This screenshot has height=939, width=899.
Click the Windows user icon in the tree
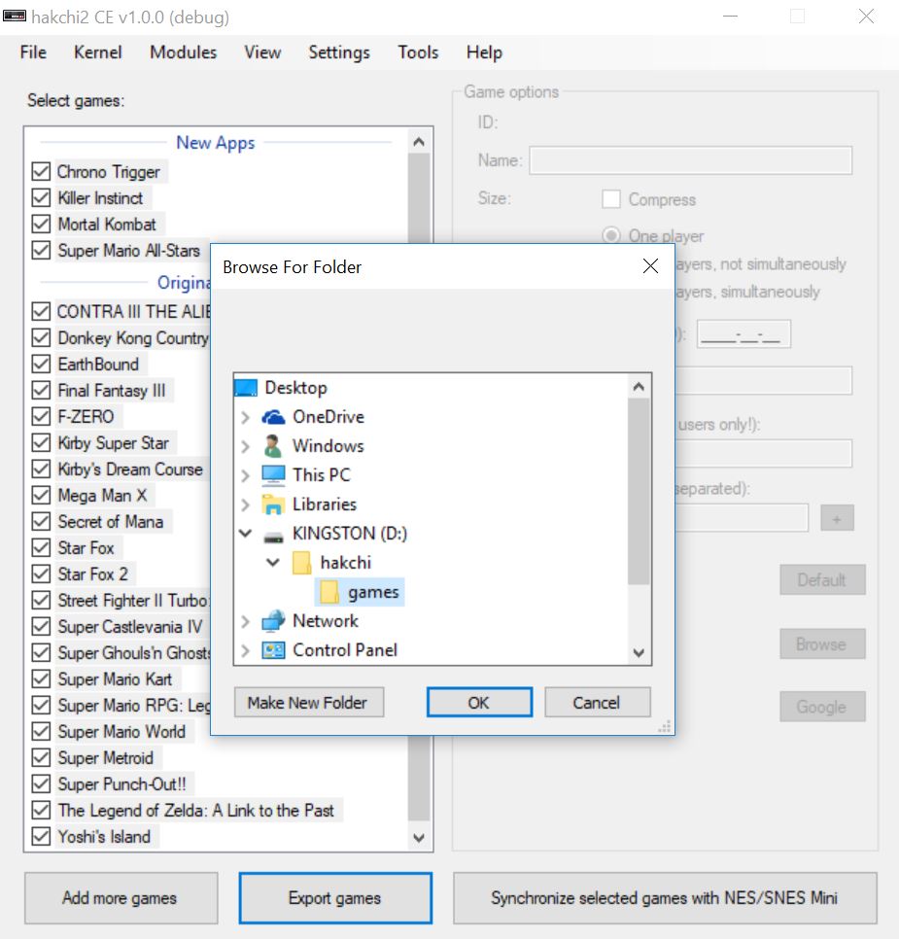(272, 446)
